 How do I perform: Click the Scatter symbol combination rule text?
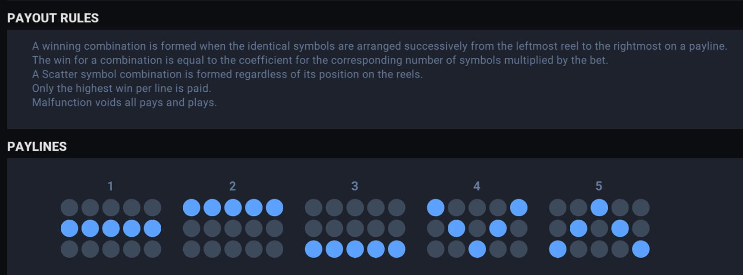tap(227, 74)
